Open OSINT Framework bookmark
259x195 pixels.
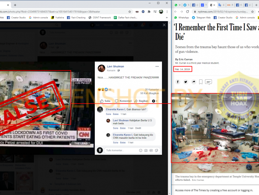coord(100,18)
